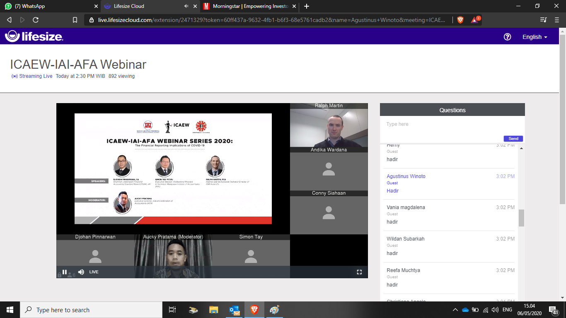This screenshot has height=318, width=566.
Task: Click the Brave icon in the taskbar
Action: click(254, 310)
